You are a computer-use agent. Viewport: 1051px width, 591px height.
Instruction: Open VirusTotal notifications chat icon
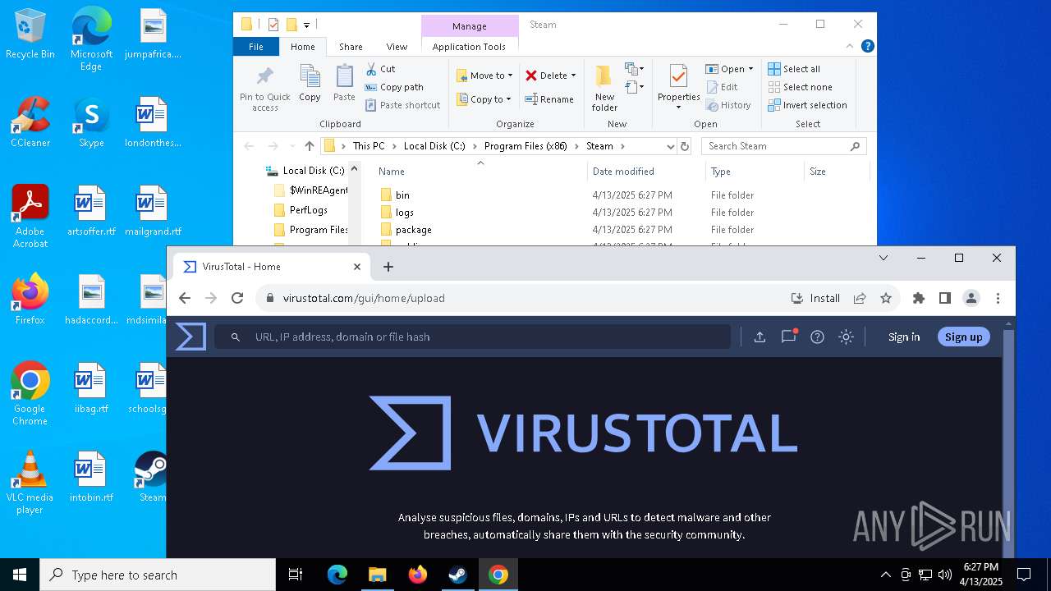point(788,337)
